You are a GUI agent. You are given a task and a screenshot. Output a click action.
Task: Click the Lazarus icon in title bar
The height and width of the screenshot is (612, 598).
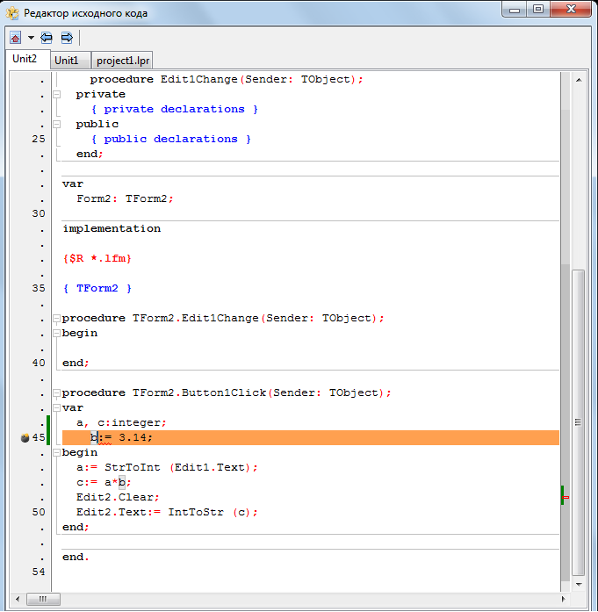(x=12, y=12)
